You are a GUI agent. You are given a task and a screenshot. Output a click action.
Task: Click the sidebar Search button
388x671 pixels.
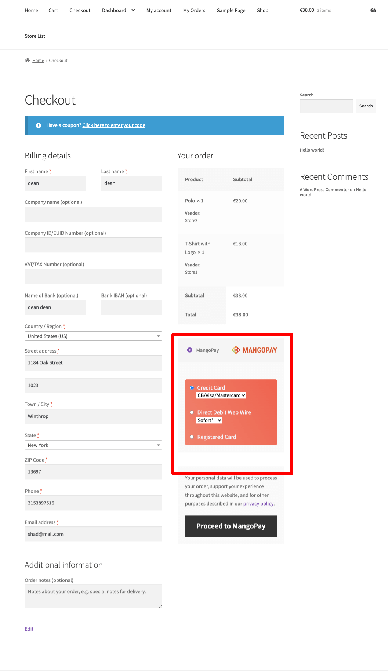coord(366,106)
